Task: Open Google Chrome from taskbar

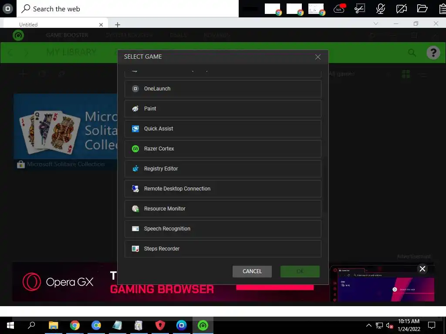Action: pyautogui.click(x=75, y=325)
